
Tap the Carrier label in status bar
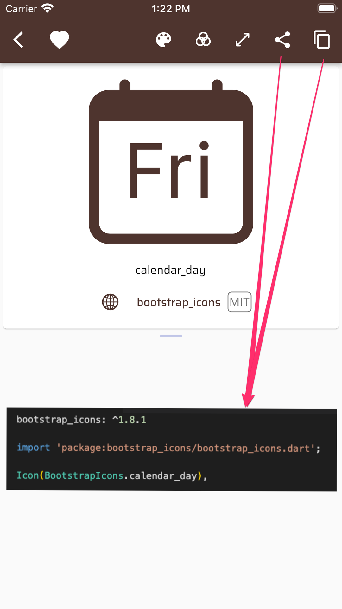point(21,9)
